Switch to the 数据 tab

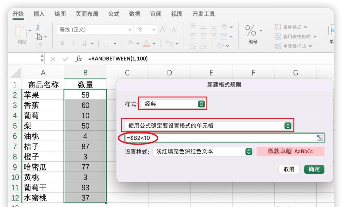tap(134, 14)
